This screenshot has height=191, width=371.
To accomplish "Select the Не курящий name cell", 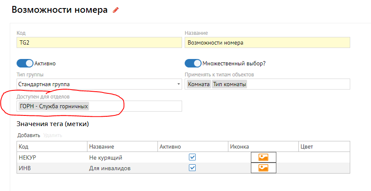I will 106,157.
